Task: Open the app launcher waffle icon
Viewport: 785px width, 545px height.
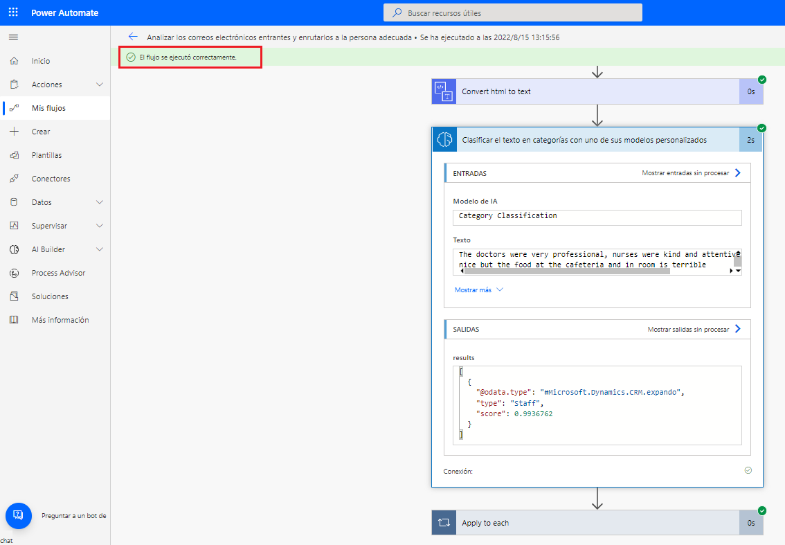Action: [14, 12]
